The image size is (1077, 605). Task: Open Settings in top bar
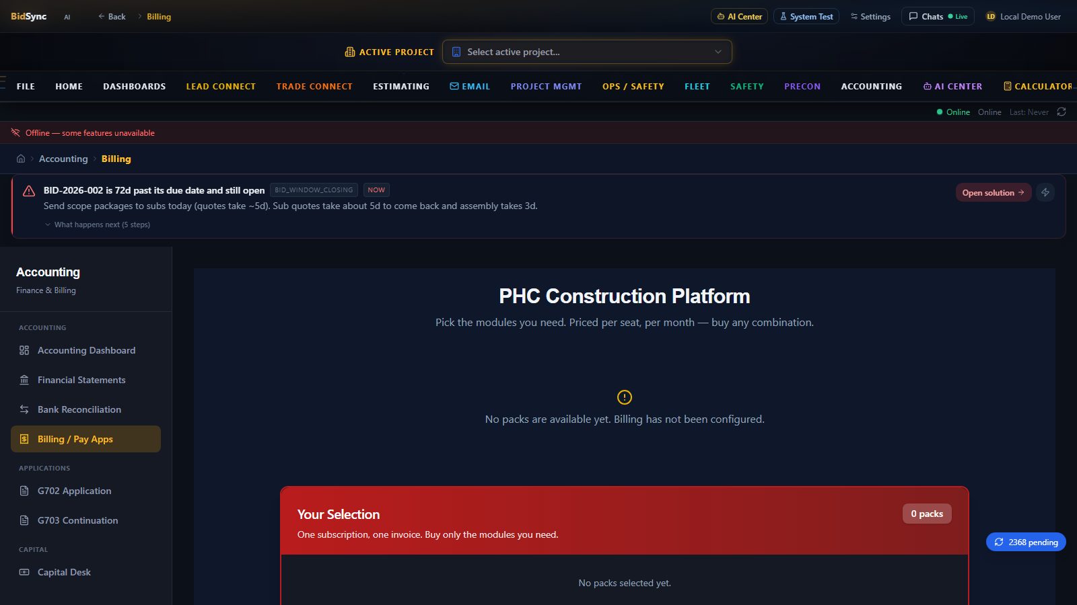point(870,16)
